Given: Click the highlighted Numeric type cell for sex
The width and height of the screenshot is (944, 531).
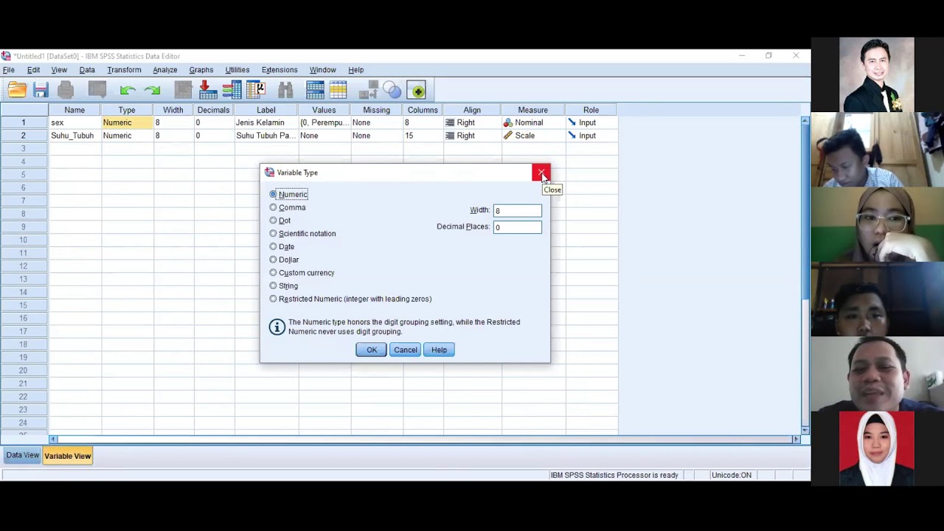Looking at the screenshot, I should tap(126, 122).
